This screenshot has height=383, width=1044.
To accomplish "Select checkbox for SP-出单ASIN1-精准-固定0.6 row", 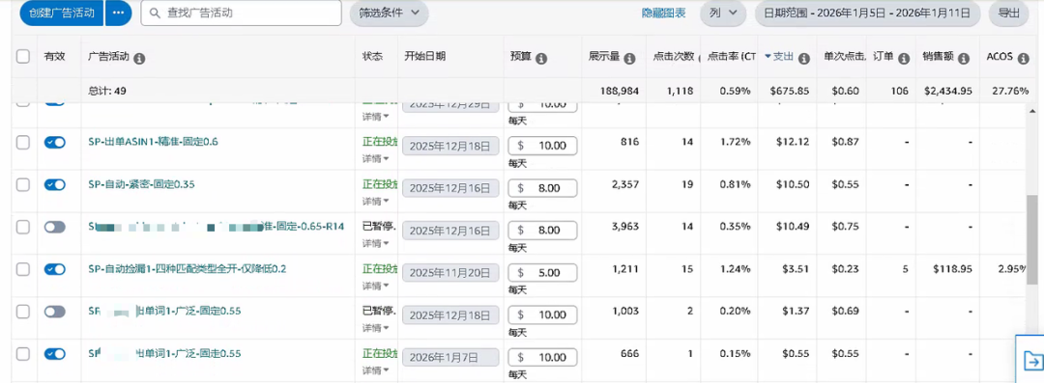I will click(23, 142).
